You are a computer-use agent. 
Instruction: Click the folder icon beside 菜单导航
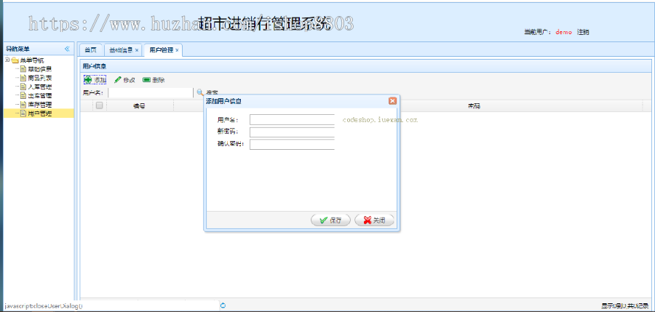pyautogui.click(x=15, y=60)
